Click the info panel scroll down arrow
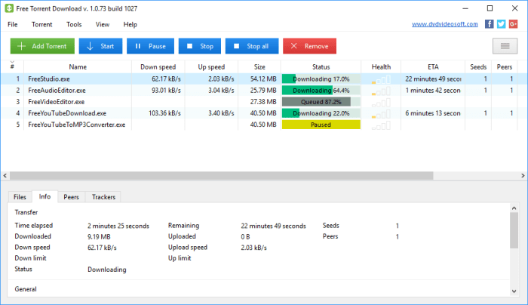 tap(514, 291)
